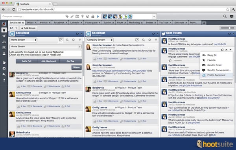The width and height of the screenshot is (236, 150).
Task: Open the refresh interval dropdown arrow beside refresh
Action: [16, 28]
